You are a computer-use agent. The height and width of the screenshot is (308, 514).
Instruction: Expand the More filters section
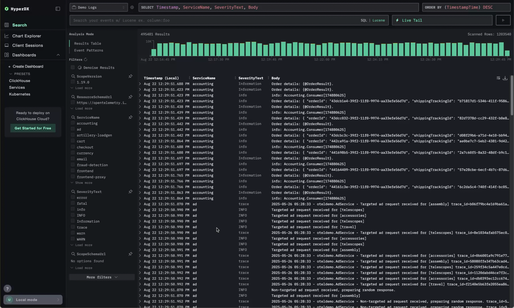pyautogui.click(x=102, y=277)
